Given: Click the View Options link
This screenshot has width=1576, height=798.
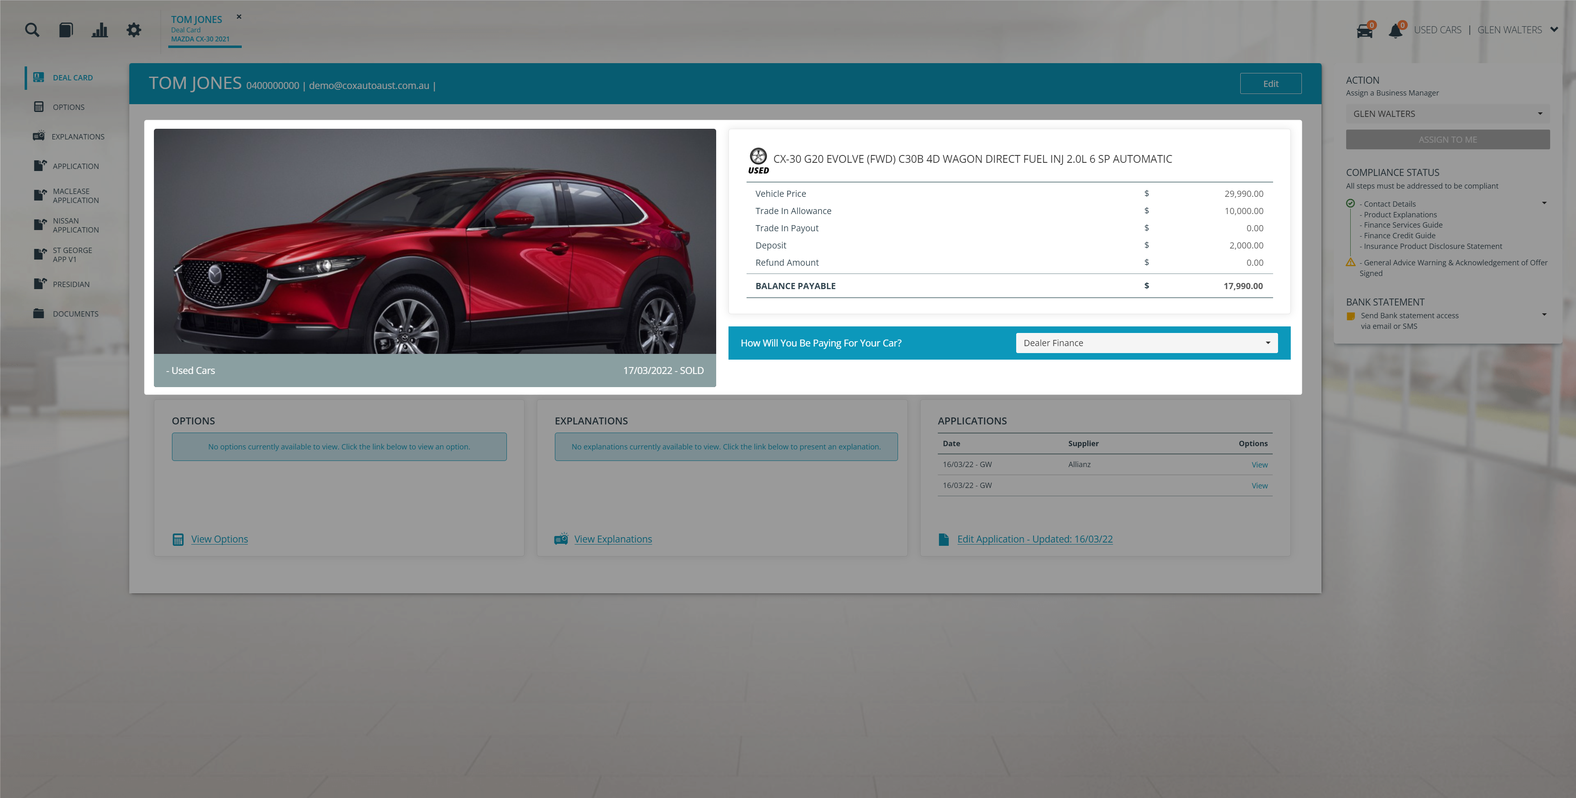Looking at the screenshot, I should tap(219, 539).
